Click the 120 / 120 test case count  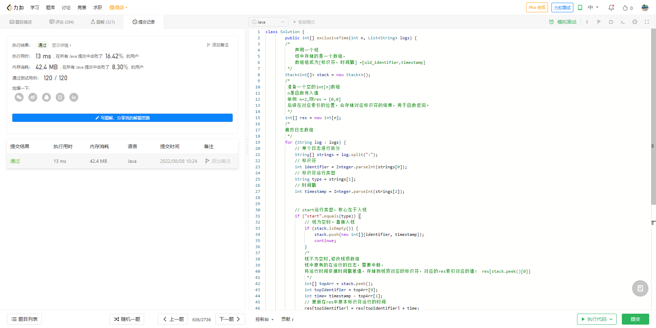55,78
